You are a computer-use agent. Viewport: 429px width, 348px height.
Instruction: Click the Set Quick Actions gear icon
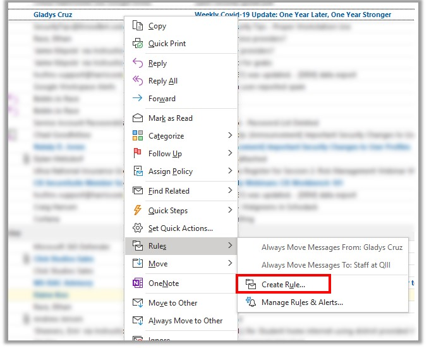click(138, 228)
